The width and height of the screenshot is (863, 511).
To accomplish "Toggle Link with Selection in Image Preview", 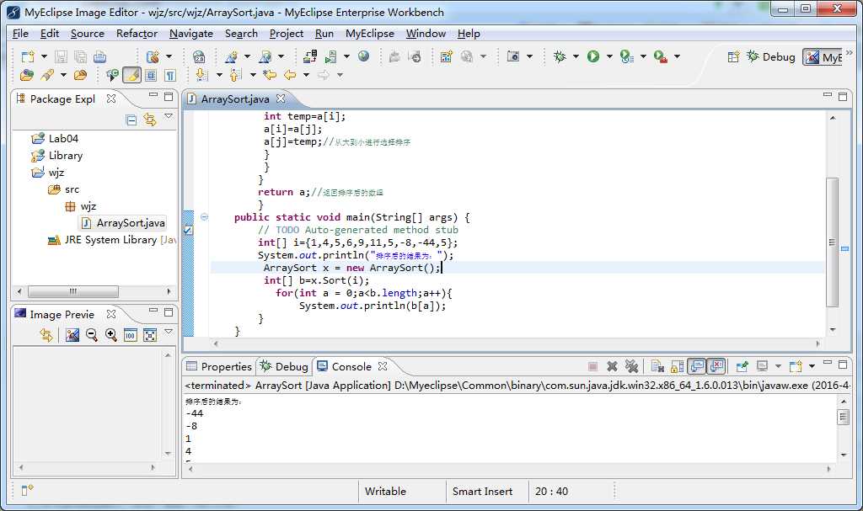I will coord(46,335).
